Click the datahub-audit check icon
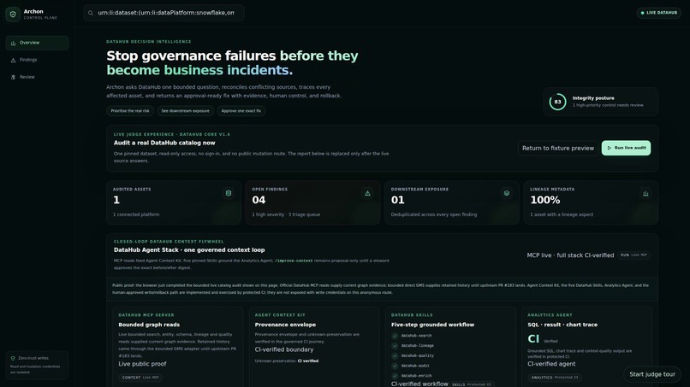 (395, 366)
